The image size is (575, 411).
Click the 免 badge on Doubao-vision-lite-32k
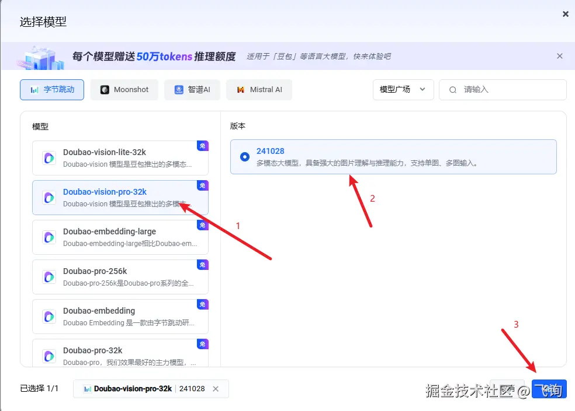(x=202, y=146)
